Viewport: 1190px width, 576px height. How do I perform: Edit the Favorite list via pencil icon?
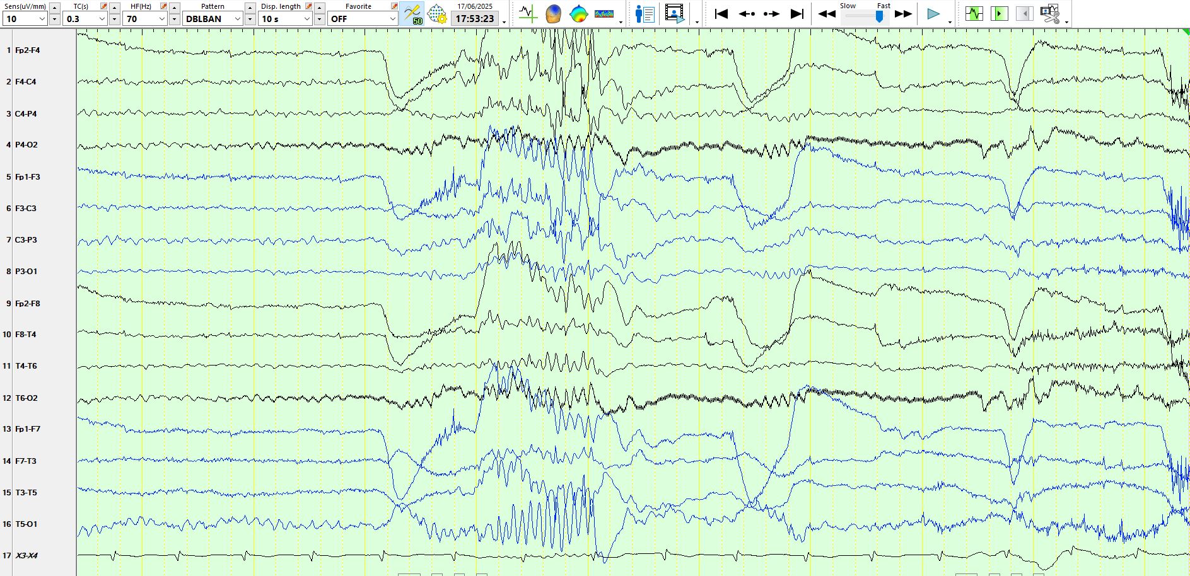394,6
